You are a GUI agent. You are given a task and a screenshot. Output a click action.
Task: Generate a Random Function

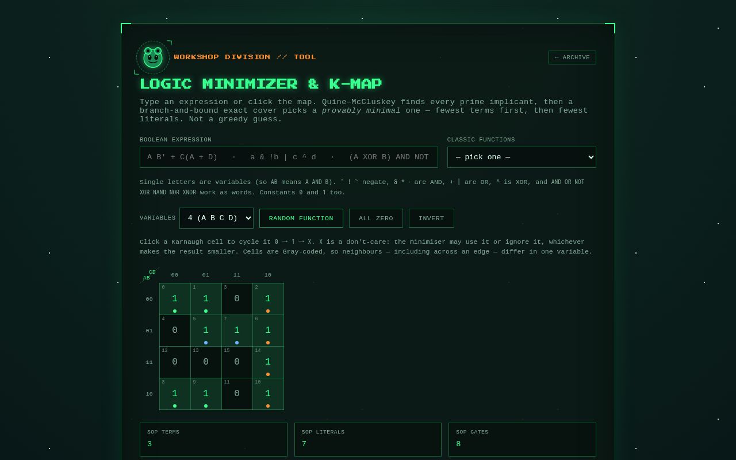[301, 218]
